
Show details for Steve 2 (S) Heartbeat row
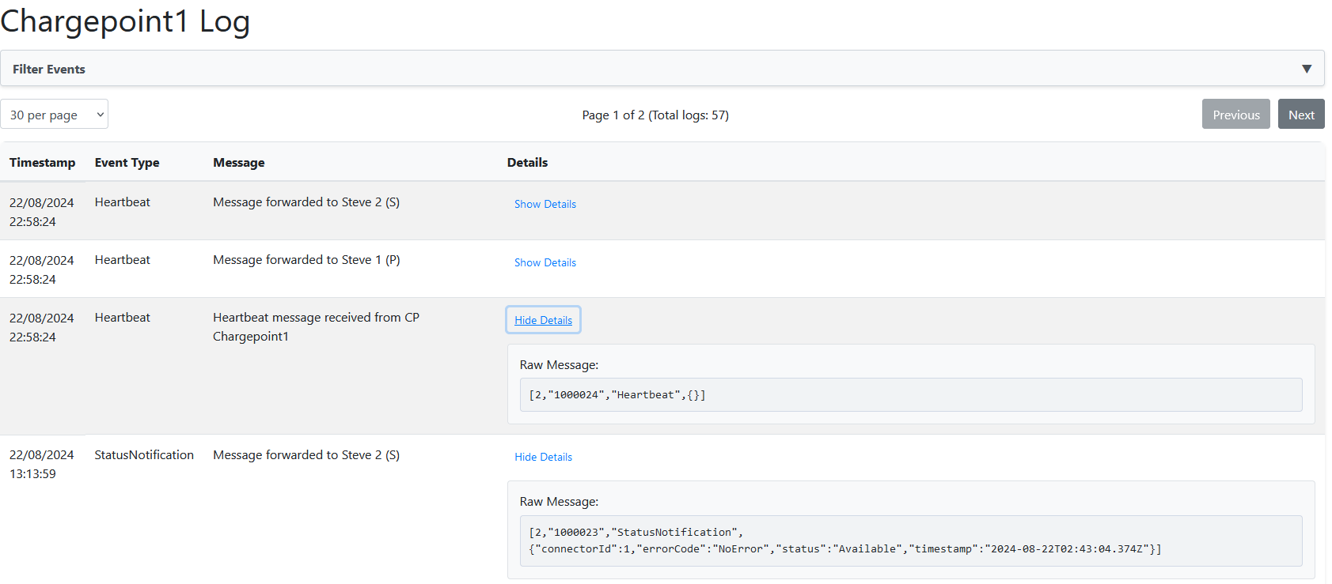coord(545,204)
